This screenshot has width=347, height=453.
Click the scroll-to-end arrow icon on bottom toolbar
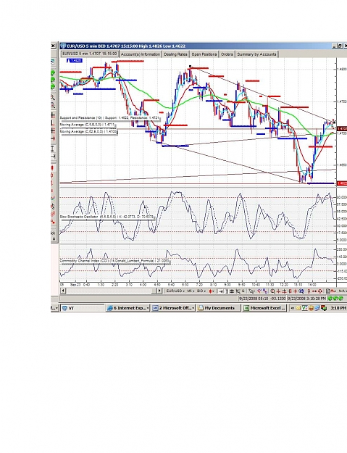[221, 291]
